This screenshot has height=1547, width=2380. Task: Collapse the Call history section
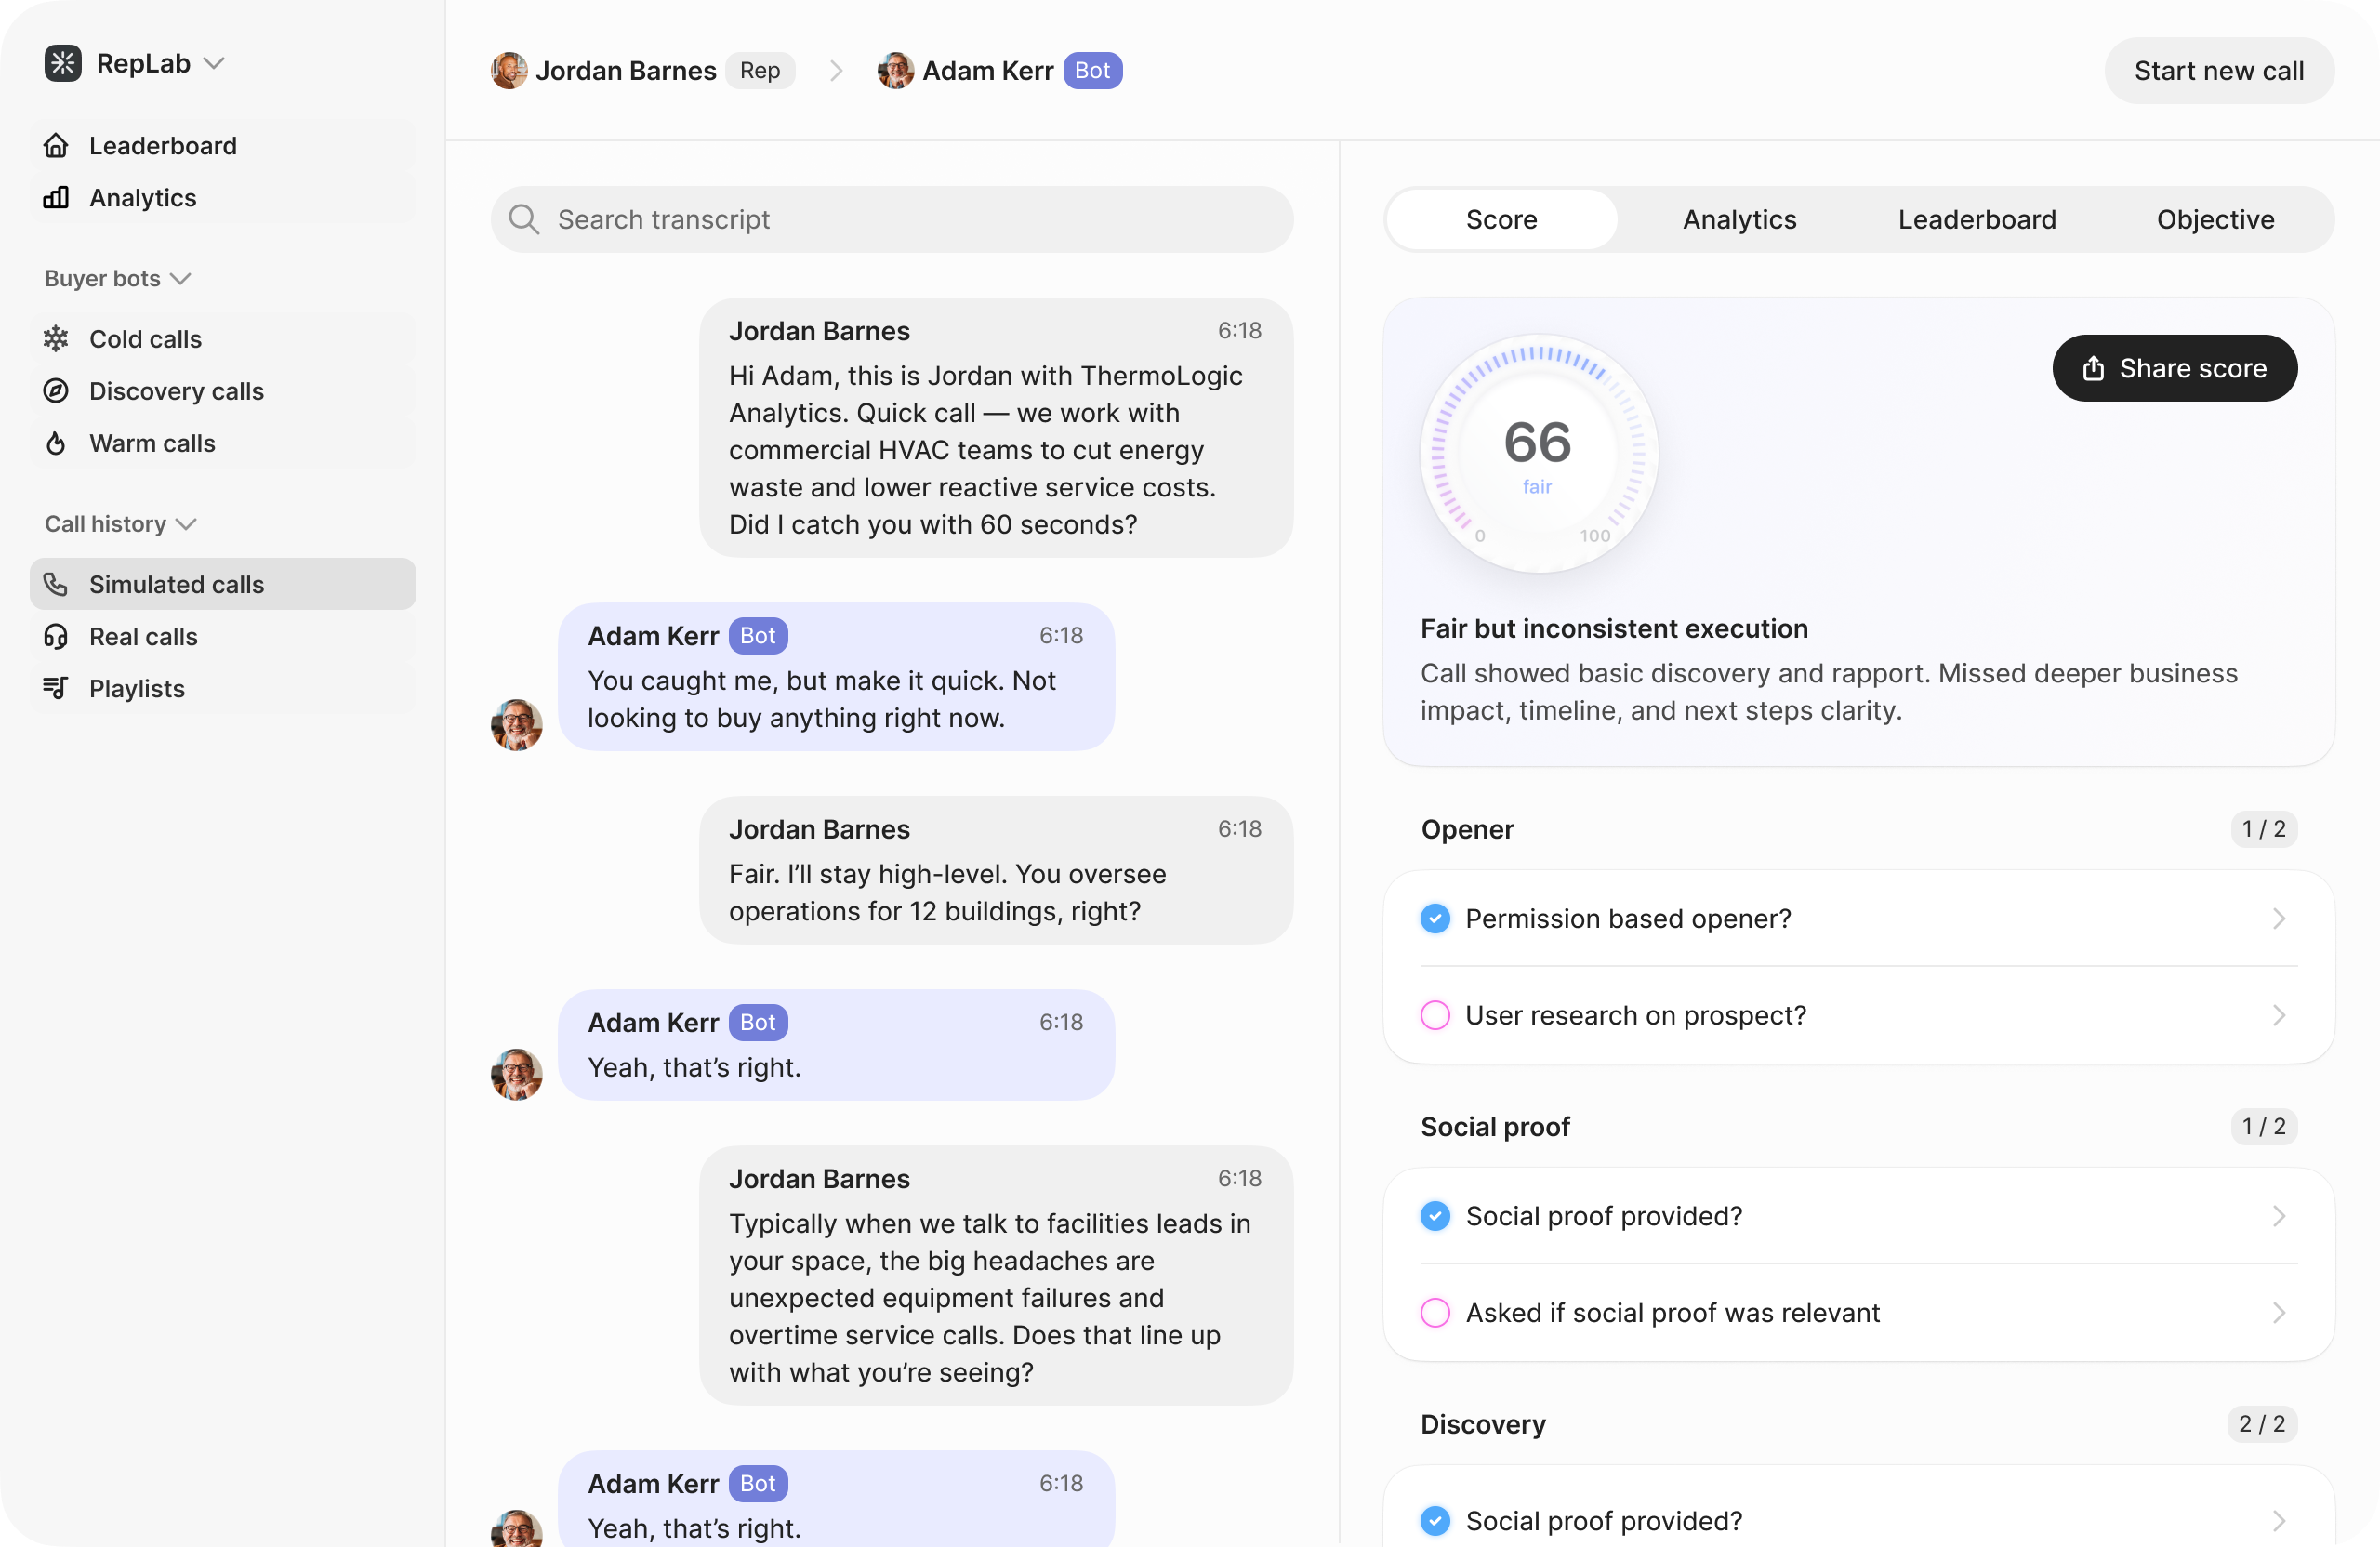pos(186,524)
